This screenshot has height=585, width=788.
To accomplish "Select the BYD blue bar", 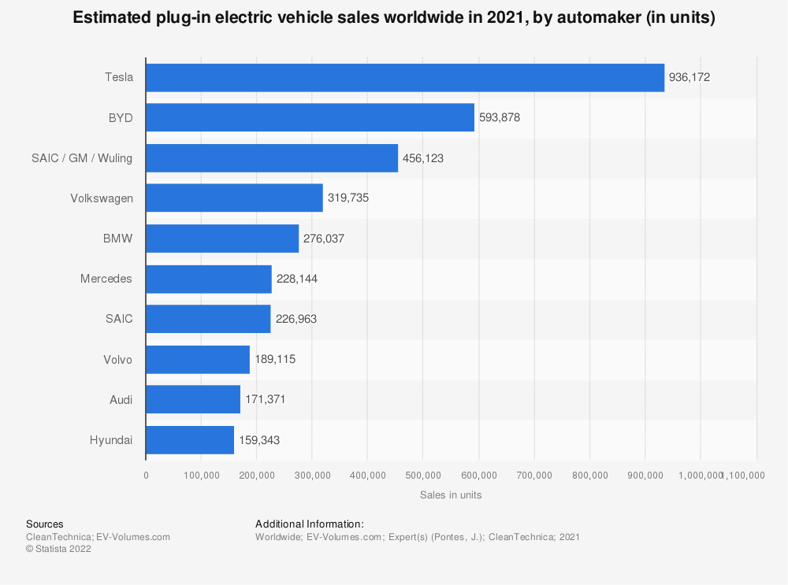I will (x=310, y=117).
